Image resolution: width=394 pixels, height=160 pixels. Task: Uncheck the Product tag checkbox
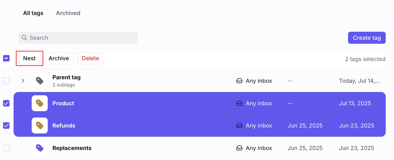click(x=6, y=103)
